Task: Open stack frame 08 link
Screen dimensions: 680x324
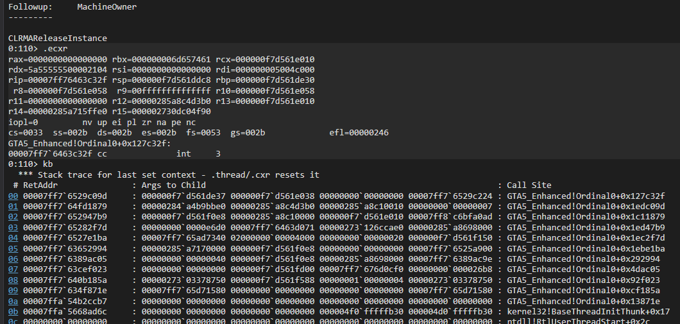Action: [x=13, y=280]
